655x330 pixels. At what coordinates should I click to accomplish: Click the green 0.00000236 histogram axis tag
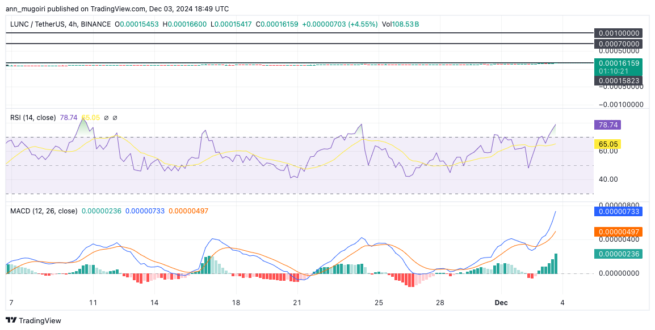tap(618, 254)
